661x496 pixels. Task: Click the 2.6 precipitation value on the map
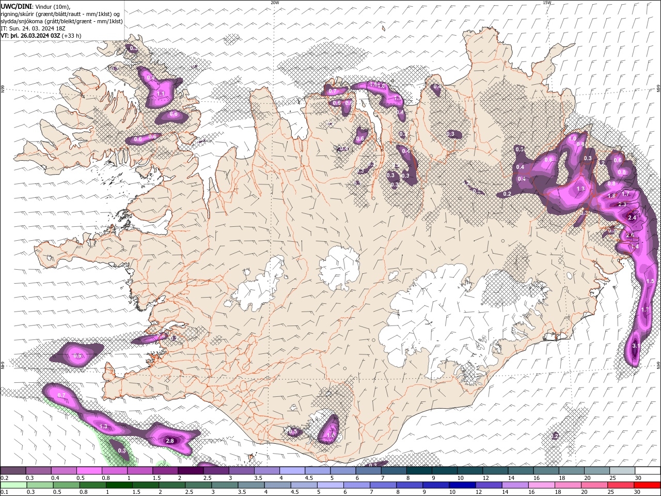(x=630, y=236)
